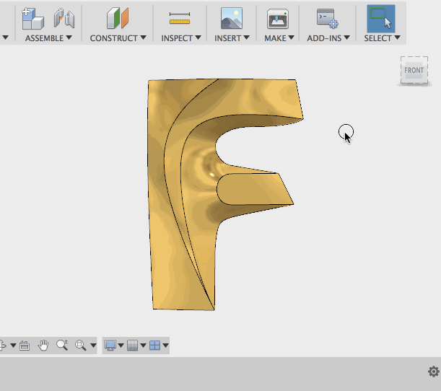Screen dimensions: 441x391
Task: Click the Zoom magnifier tool
Action: pos(61,346)
